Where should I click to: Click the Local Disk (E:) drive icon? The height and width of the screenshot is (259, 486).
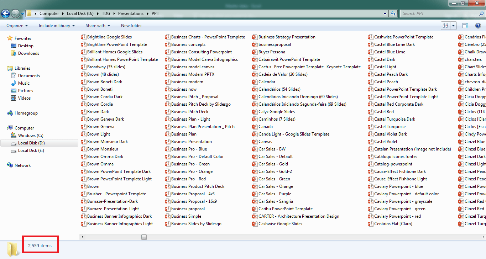(14, 150)
